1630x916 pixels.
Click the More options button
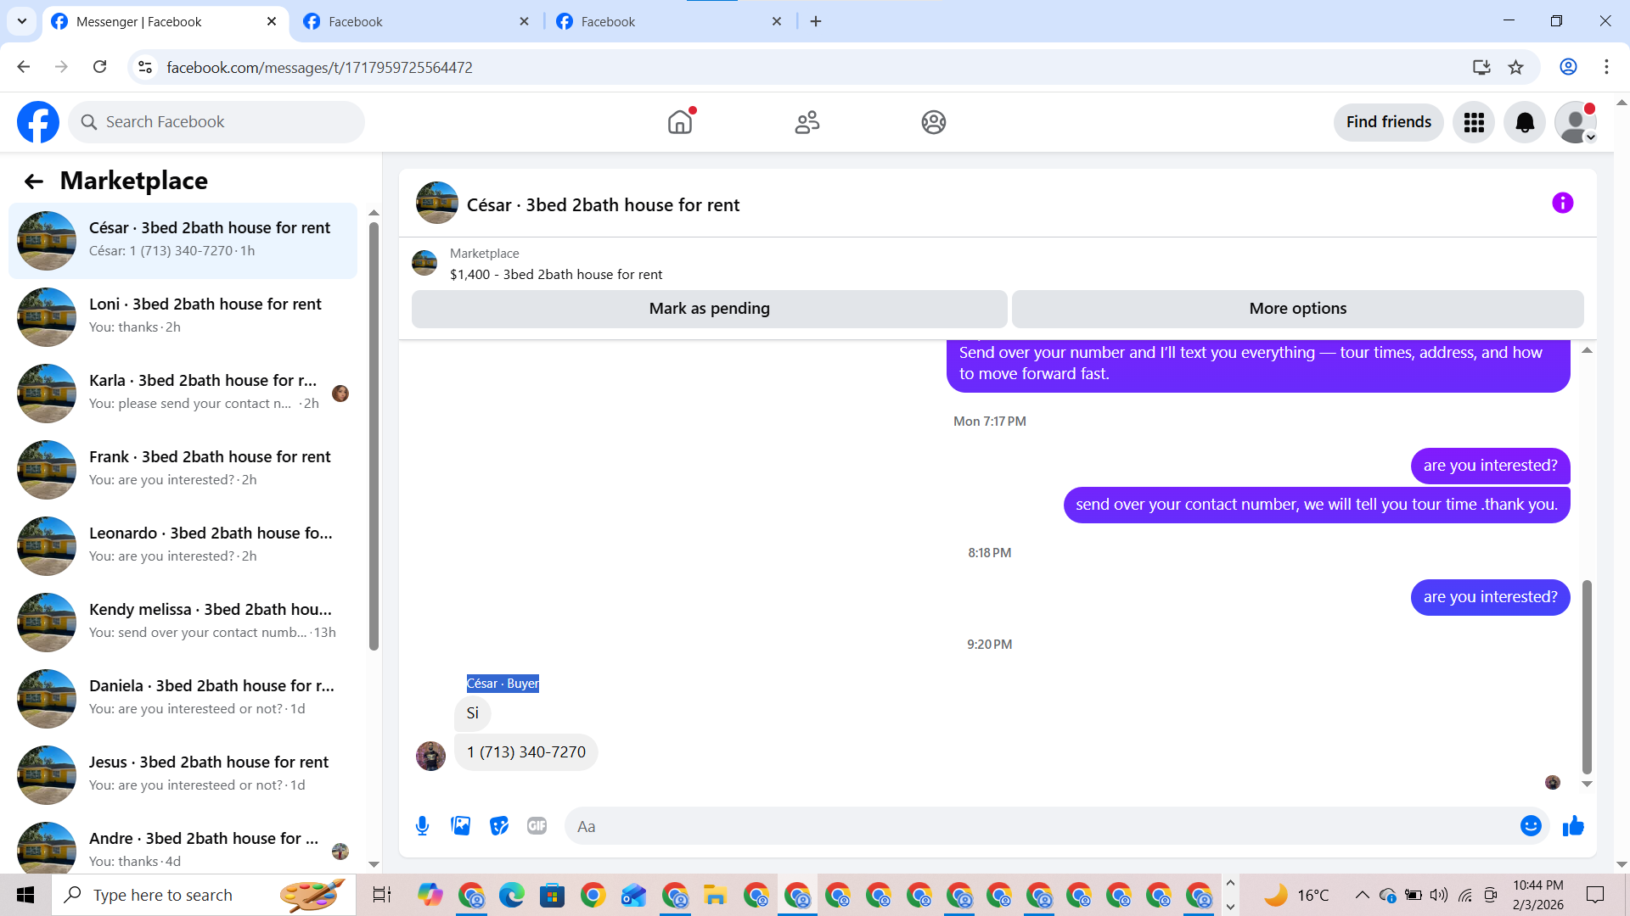pos(1297,309)
